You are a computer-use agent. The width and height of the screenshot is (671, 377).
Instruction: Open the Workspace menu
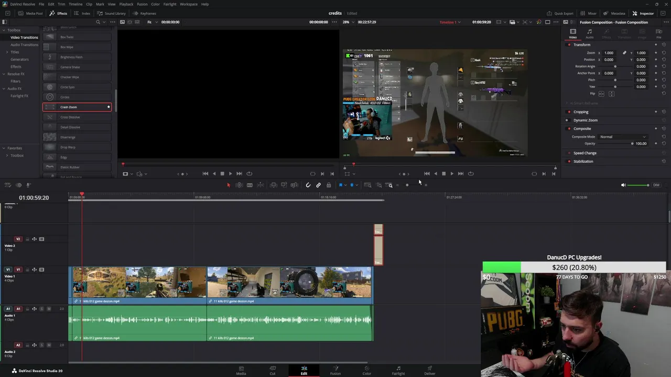pyautogui.click(x=189, y=4)
